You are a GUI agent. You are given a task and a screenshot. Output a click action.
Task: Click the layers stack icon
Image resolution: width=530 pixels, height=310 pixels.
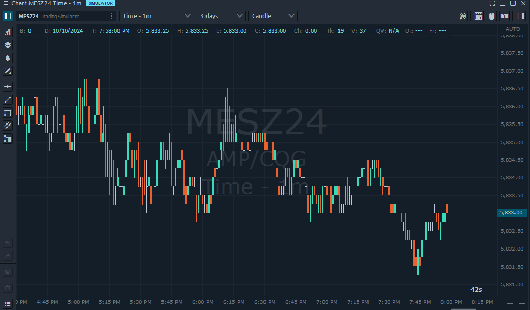coord(8,45)
